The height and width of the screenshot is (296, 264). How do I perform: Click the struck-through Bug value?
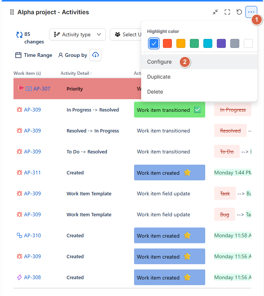pos(225,214)
